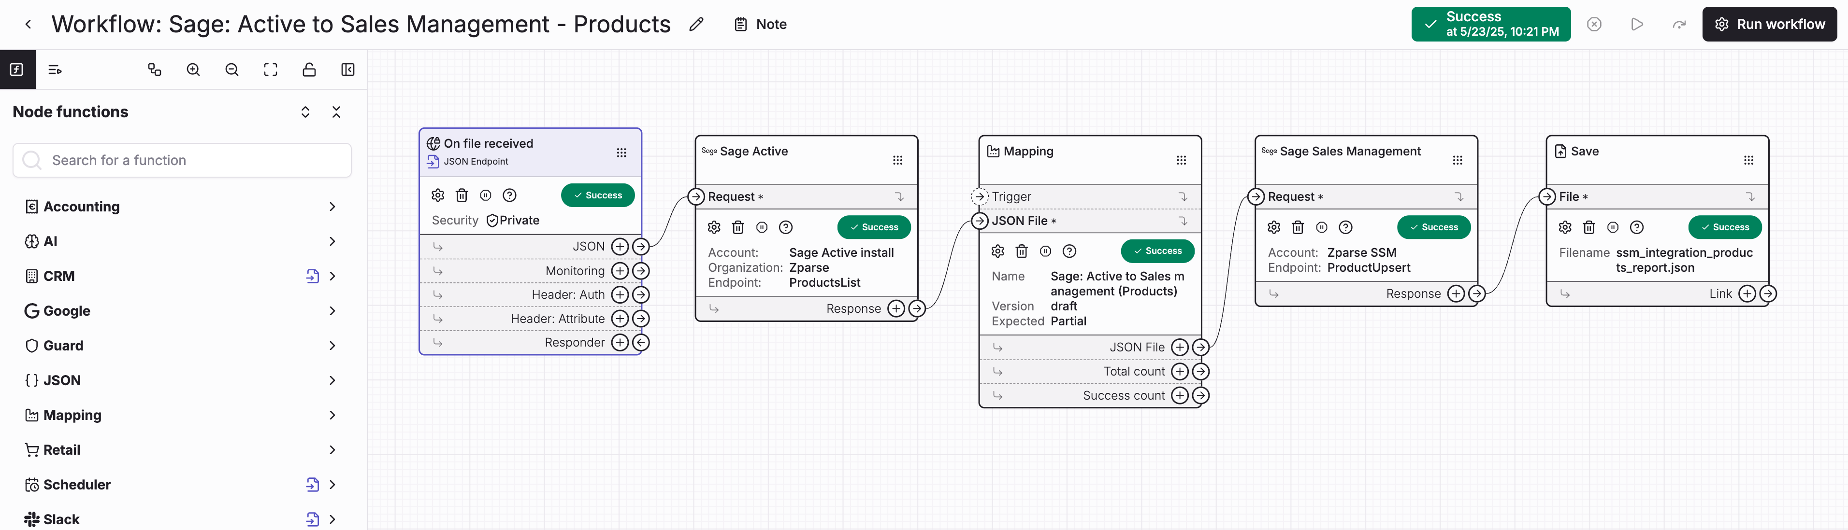Delete the Sage Active node
1848x530 pixels.
pyautogui.click(x=738, y=227)
